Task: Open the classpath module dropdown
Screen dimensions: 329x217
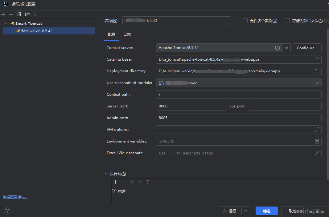Action: pos(317,83)
